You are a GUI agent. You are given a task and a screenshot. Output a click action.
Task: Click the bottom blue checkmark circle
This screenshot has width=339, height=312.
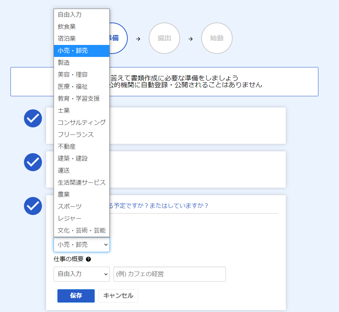[33, 206]
